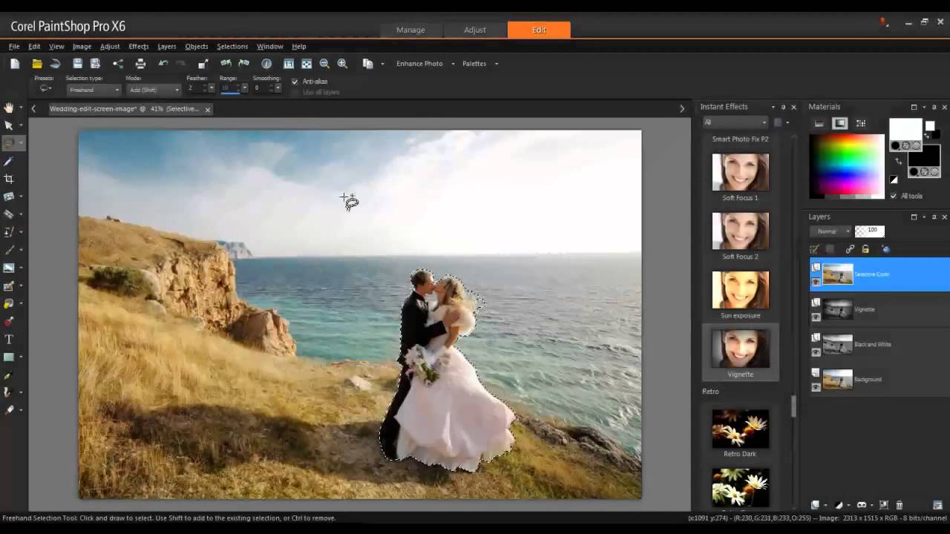Select the Crop tool
The height and width of the screenshot is (534, 950).
click(x=9, y=179)
